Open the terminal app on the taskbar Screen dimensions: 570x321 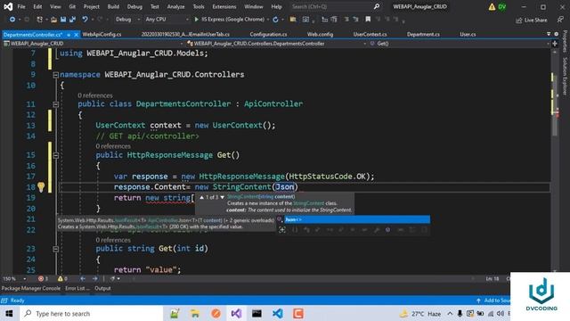click(x=256, y=313)
